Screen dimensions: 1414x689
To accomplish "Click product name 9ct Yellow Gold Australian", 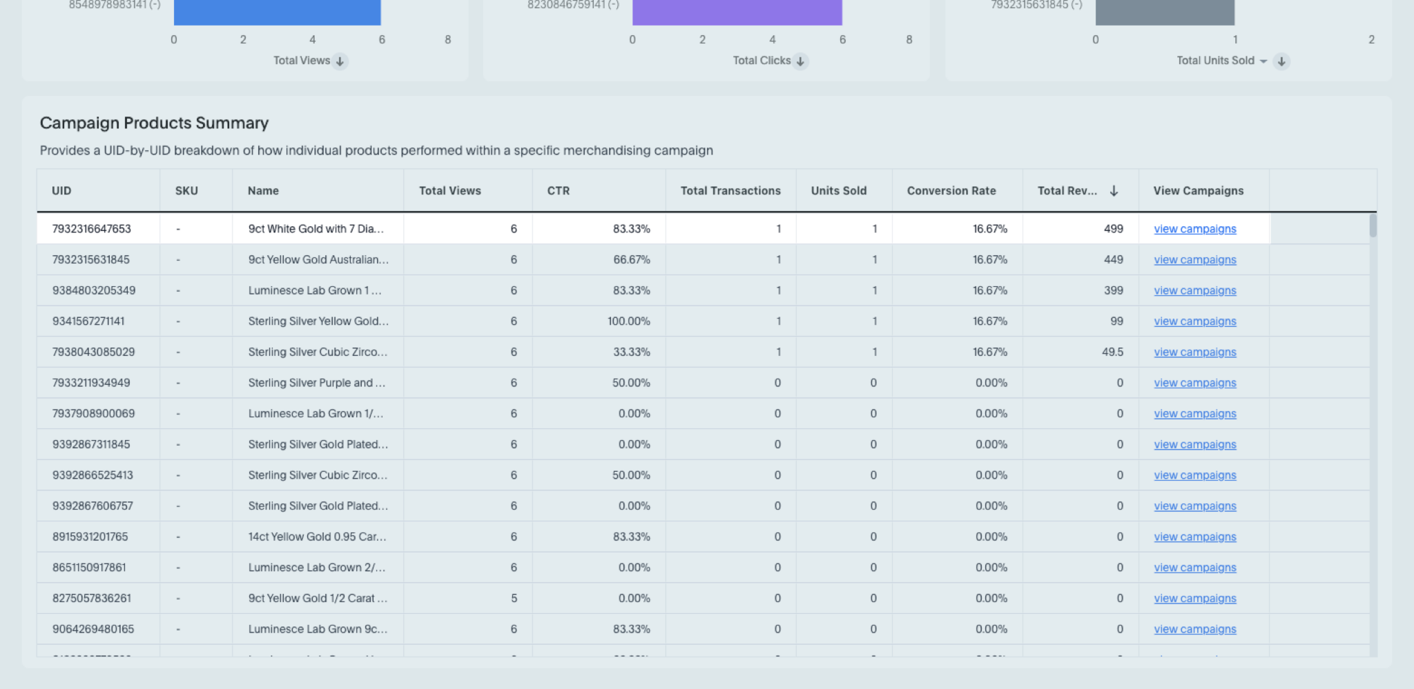I will pyautogui.click(x=318, y=260).
